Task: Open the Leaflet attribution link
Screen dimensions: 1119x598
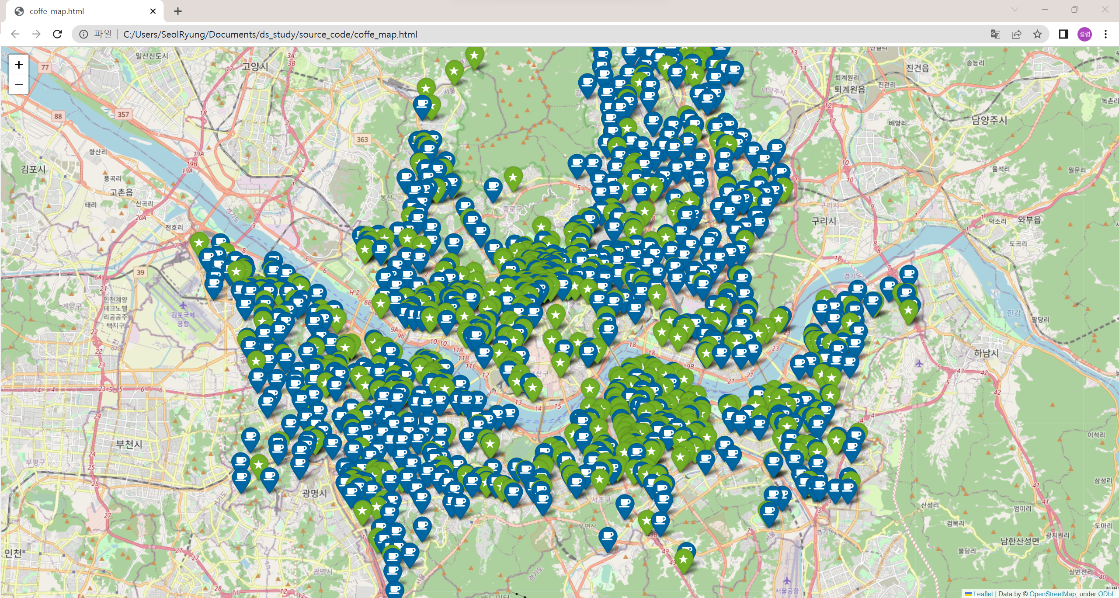Action: [x=983, y=594]
